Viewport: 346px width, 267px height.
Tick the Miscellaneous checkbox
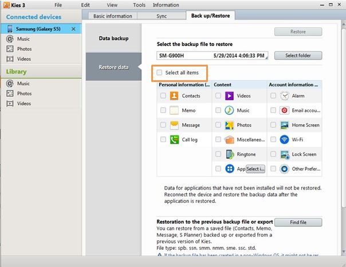pos(218,139)
